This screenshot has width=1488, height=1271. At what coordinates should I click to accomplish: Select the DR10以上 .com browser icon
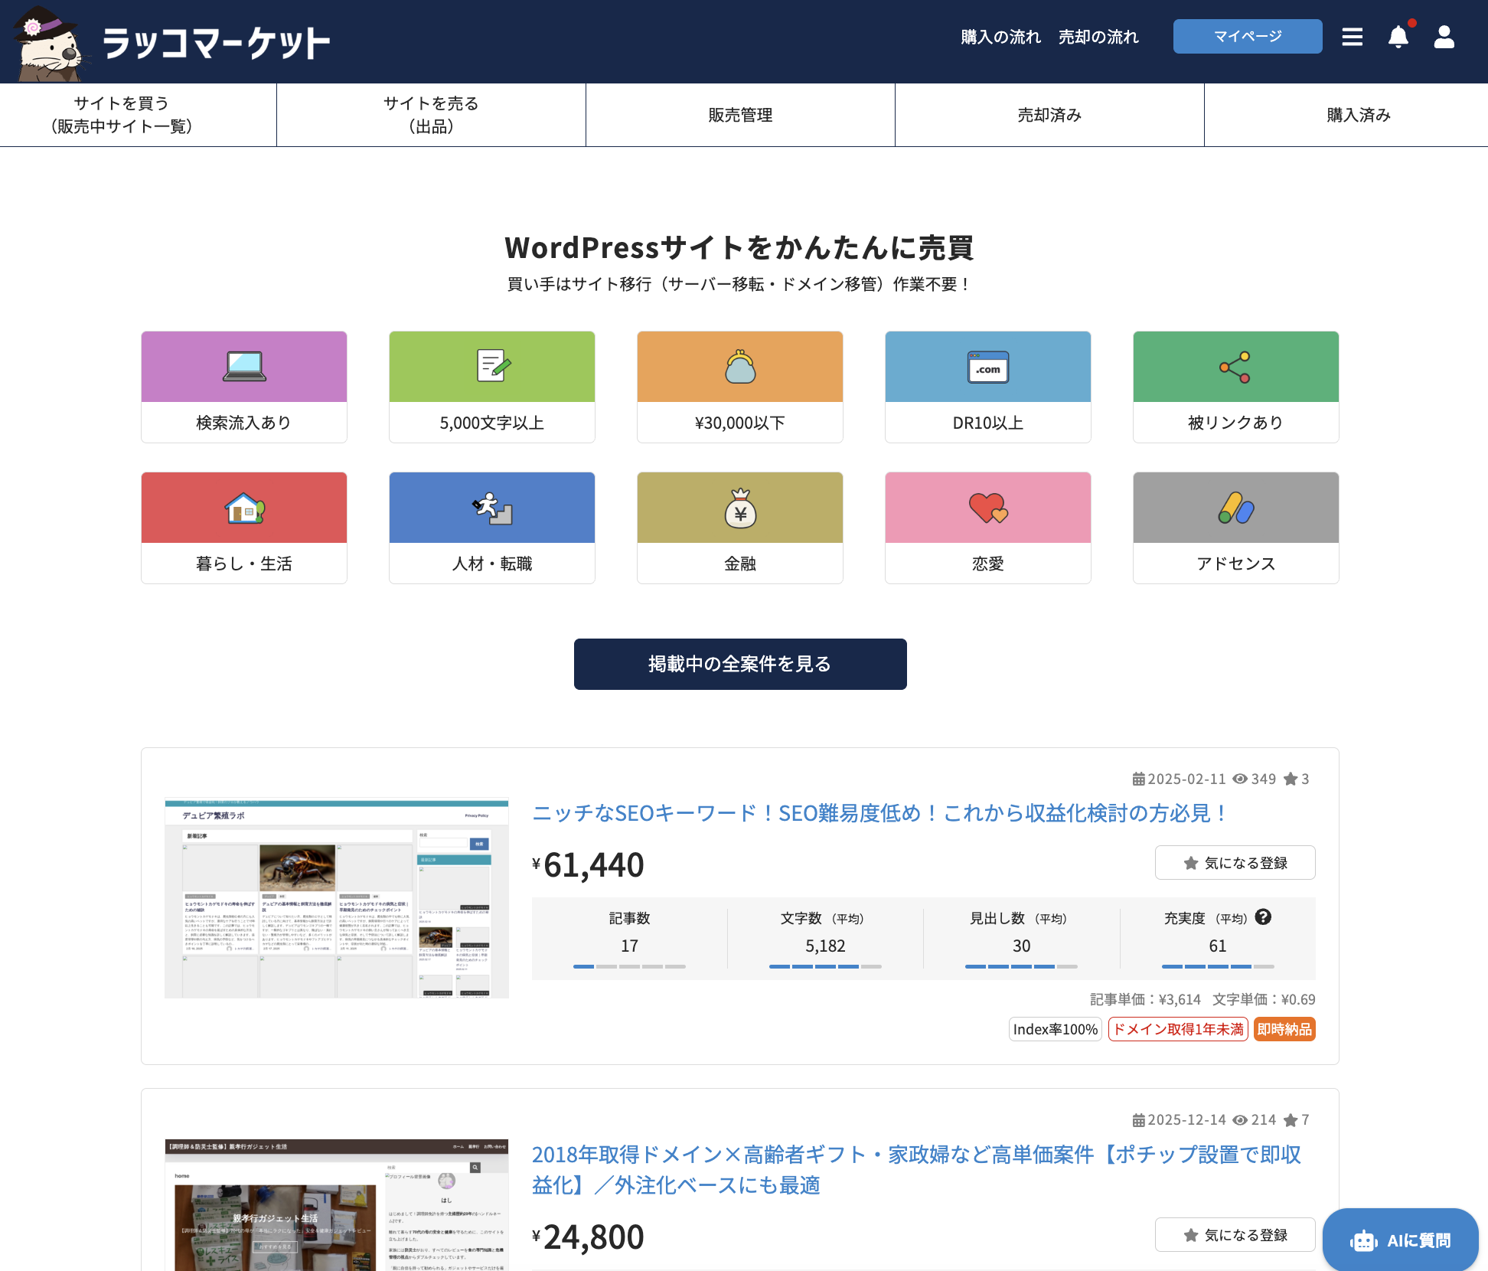987,366
